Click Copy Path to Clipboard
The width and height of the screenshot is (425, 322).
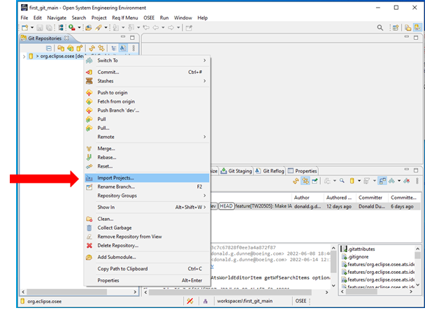(x=147, y=269)
